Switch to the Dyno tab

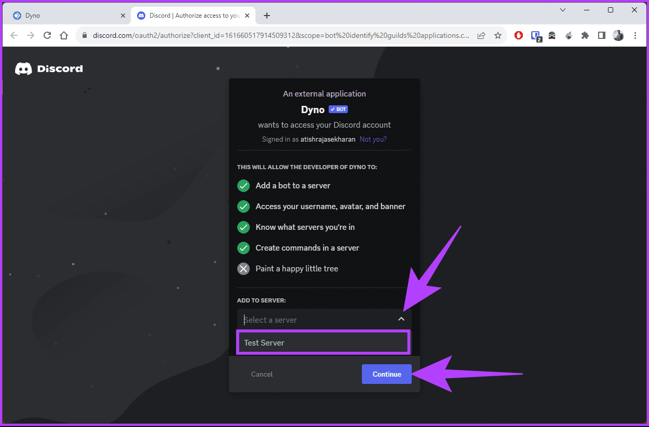point(69,16)
